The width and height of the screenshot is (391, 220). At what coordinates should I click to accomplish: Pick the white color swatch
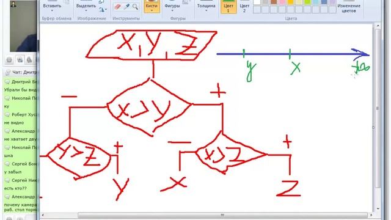[x=257, y=2]
